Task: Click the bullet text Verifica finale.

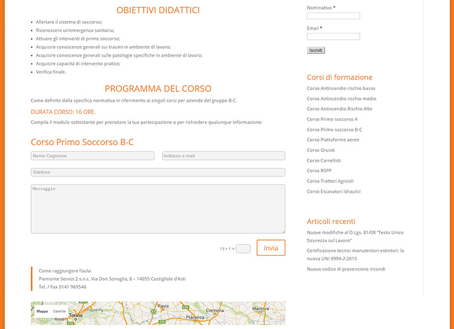Action: [51, 72]
